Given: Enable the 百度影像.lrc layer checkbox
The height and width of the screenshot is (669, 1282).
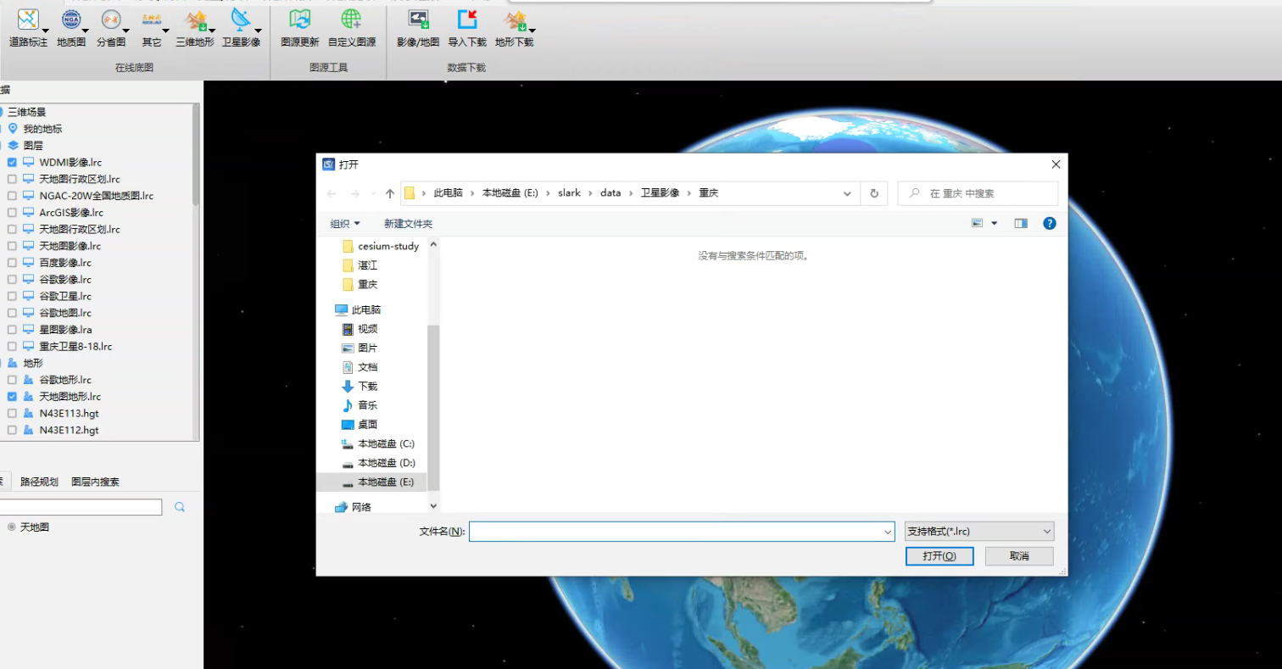Looking at the screenshot, I should (12, 263).
